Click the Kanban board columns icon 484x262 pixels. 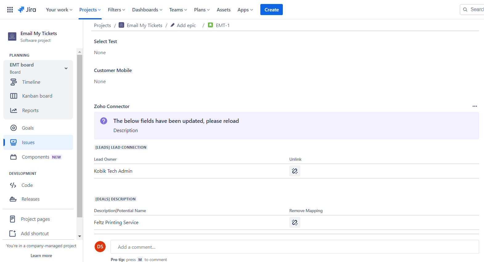14,96
